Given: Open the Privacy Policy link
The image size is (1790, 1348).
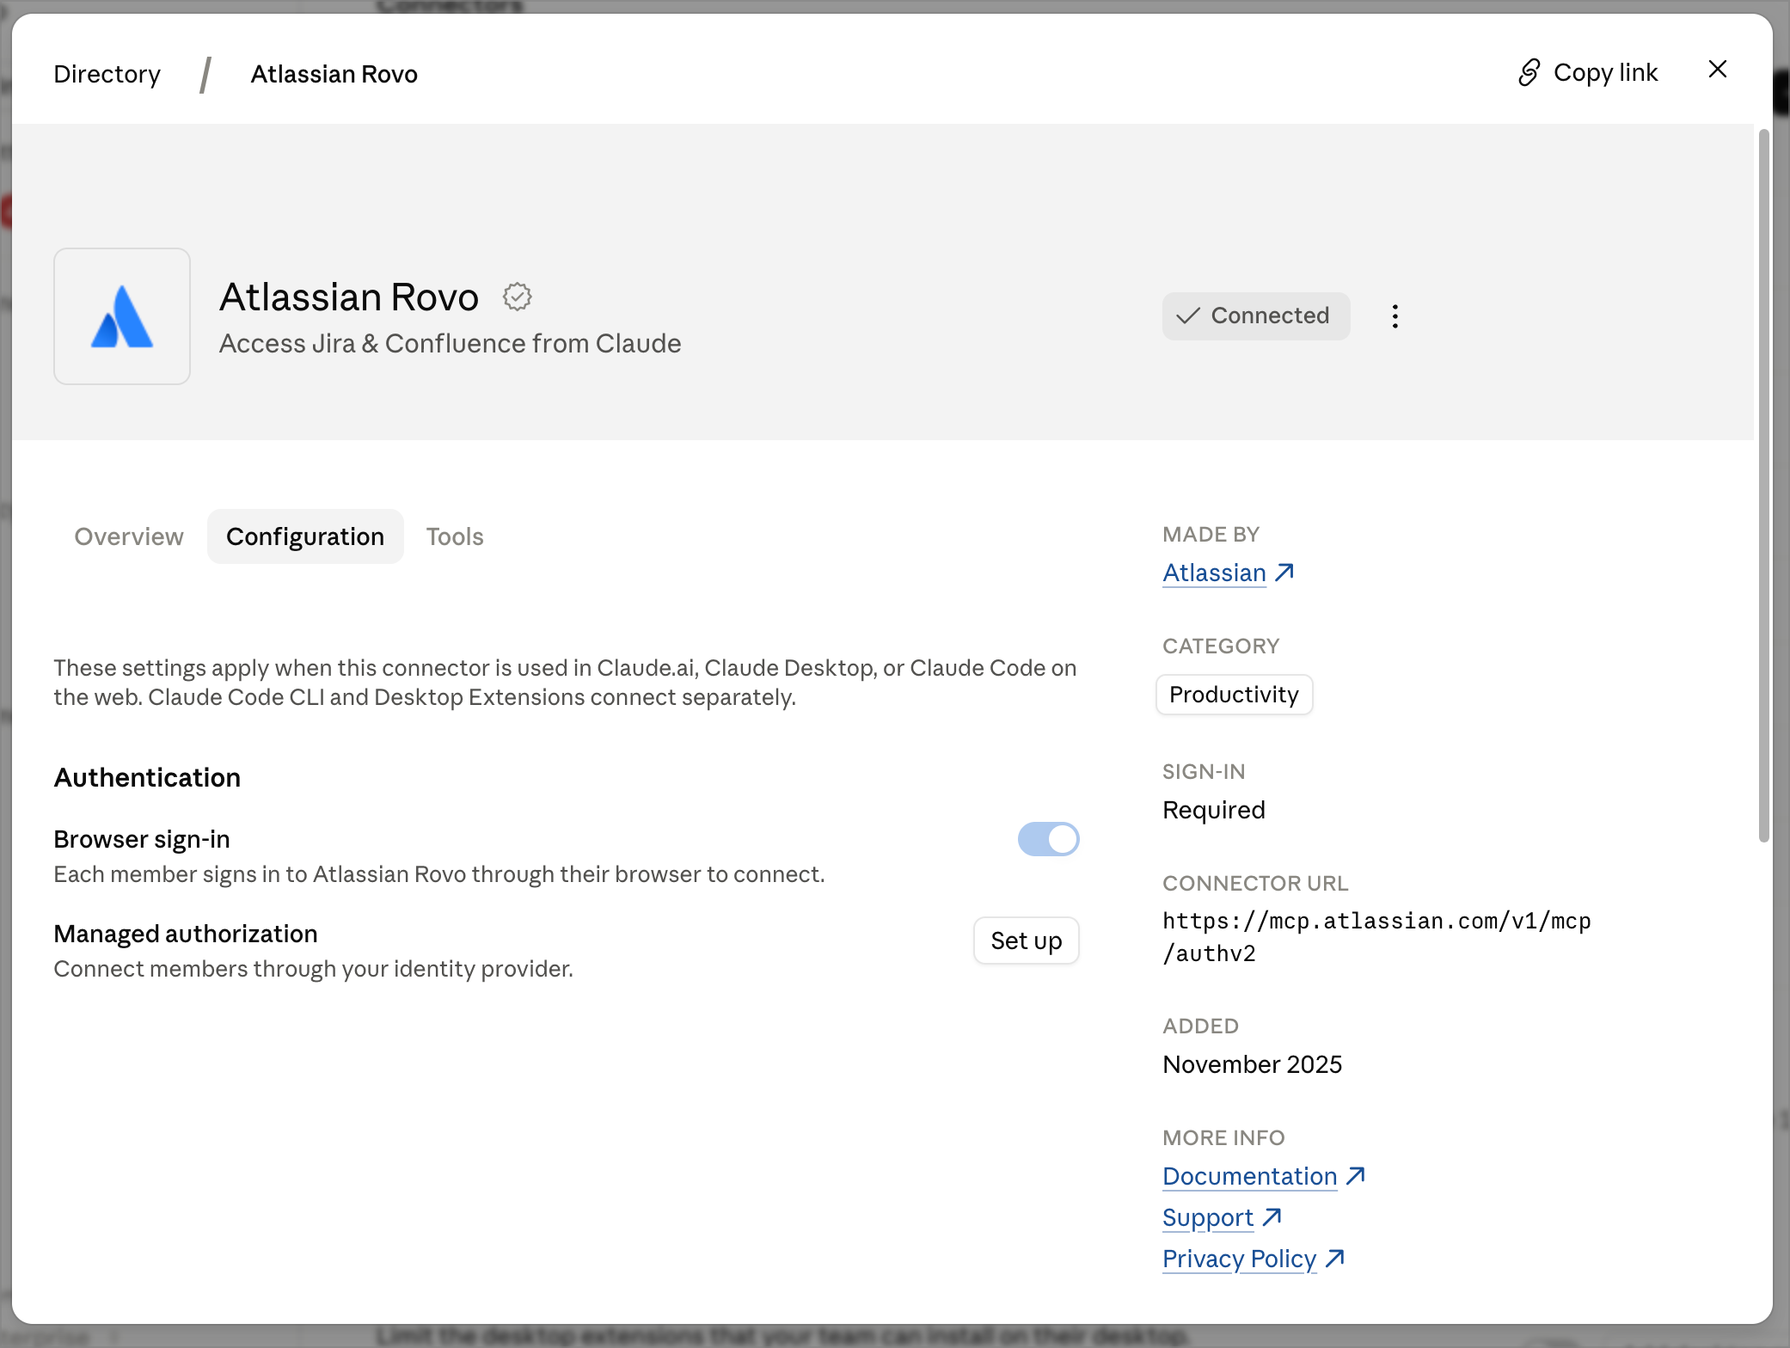Looking at the screenshot, I should tap(1253, 1259).
